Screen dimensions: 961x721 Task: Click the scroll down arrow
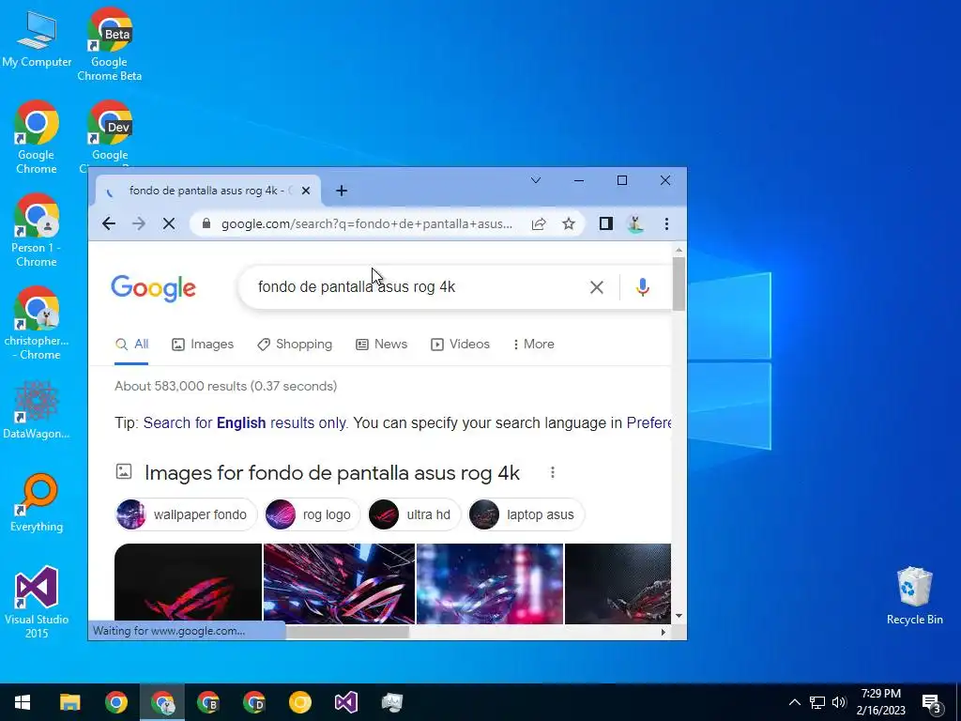pyautogui.click(x=679, y=616)
